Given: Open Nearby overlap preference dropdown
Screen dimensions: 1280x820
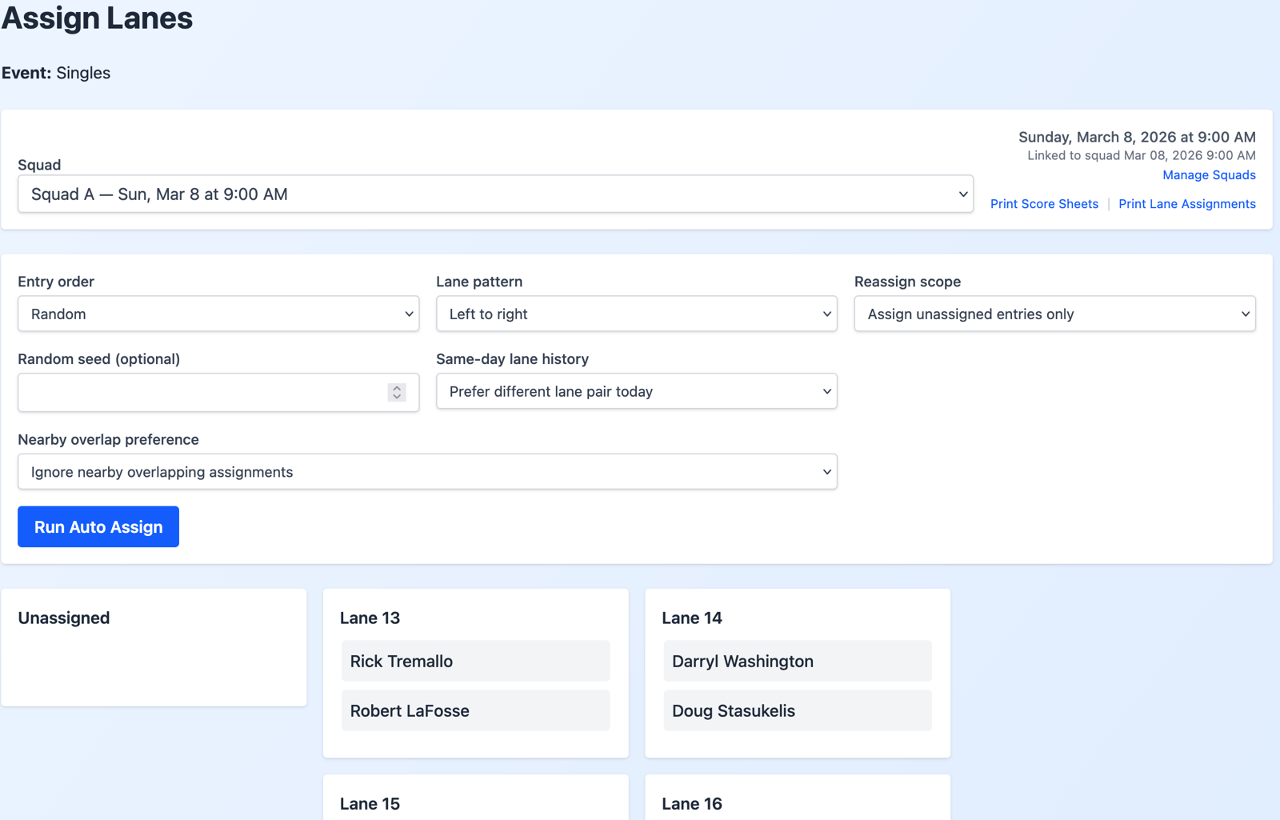Looking at the screenshot, I should click(427, 472).
